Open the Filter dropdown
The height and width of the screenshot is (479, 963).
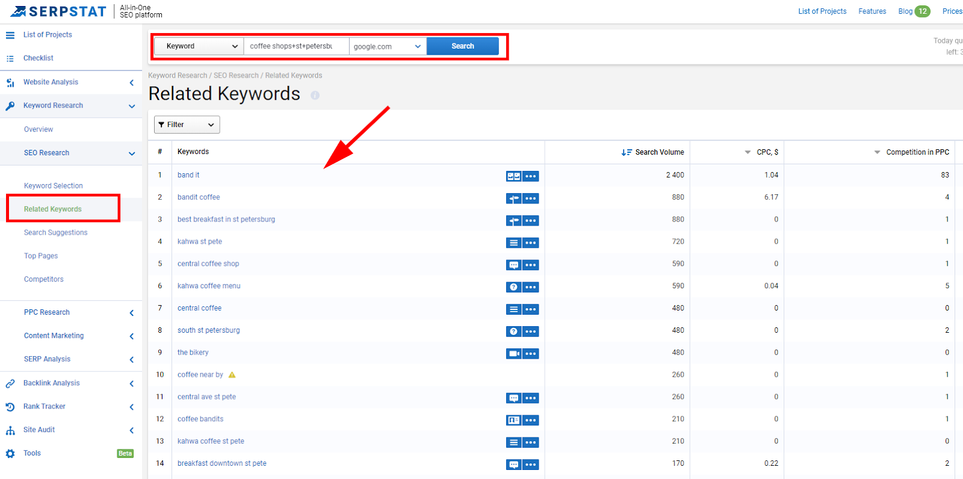point(187,125)
